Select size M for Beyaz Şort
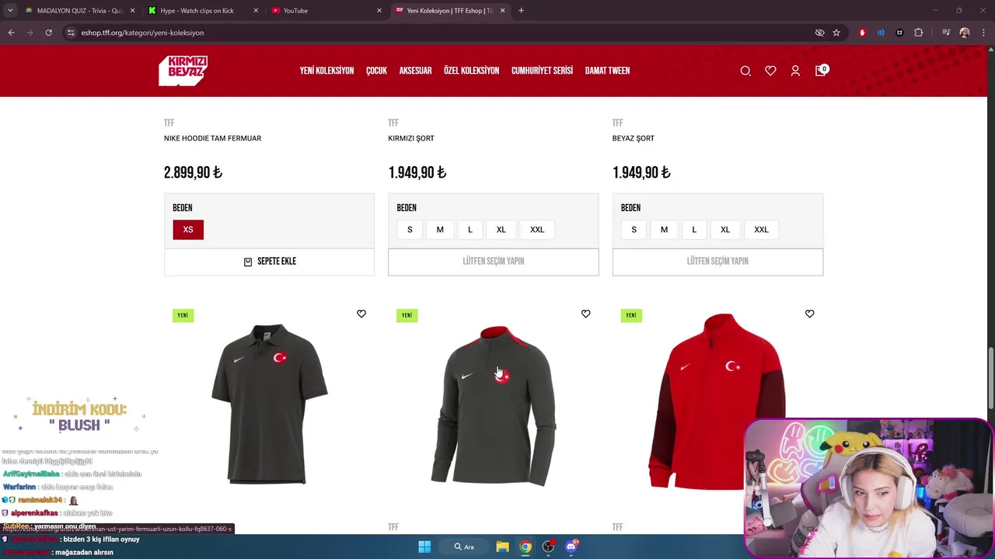Screen dimensions: 995x559 (664, 230)
